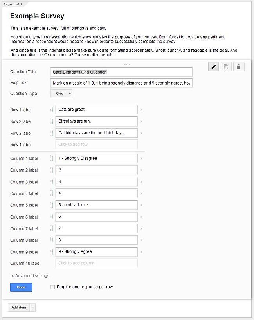Expand Advanced settings
This screenshot has width=254, height=320.
[31, 276]
